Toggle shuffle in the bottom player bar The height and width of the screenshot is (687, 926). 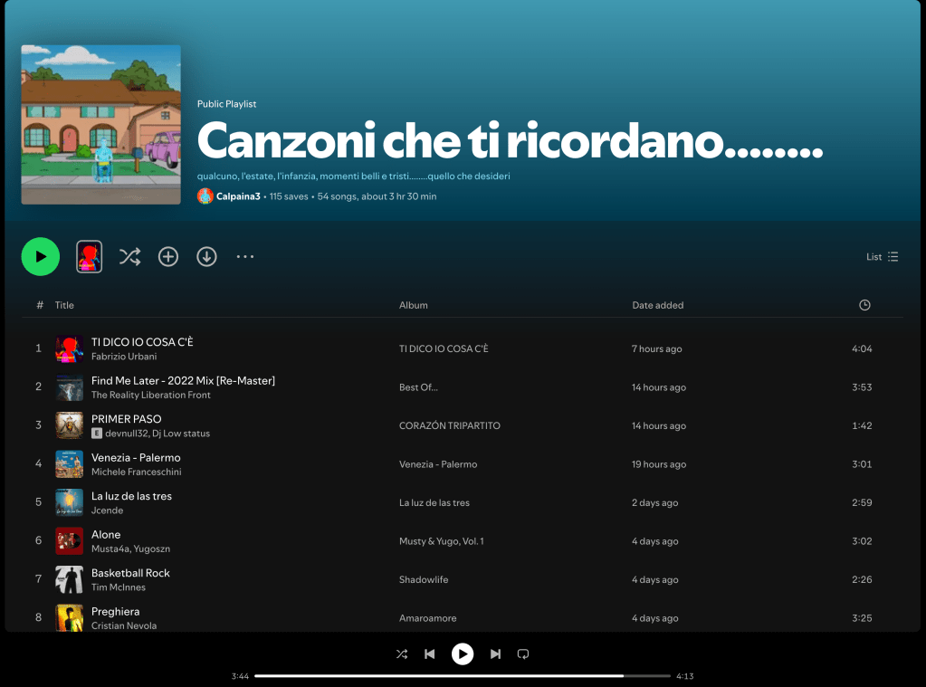tap(402, 654)
